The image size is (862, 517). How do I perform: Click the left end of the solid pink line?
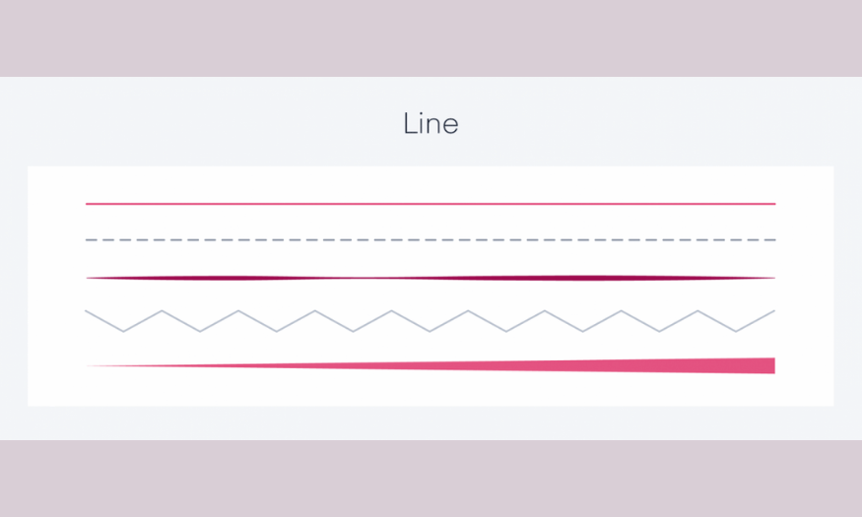[x=89, y=204]
